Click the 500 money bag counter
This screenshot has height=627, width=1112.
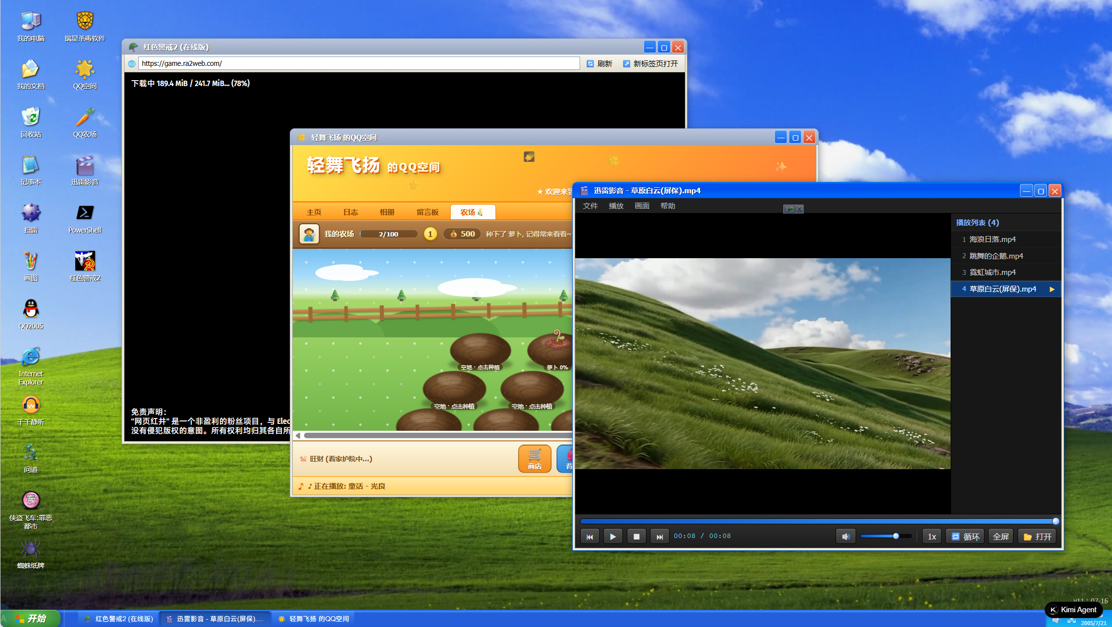(x=462, y=234)
